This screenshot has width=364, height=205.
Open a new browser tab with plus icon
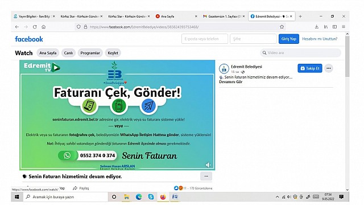coord(300,17)
